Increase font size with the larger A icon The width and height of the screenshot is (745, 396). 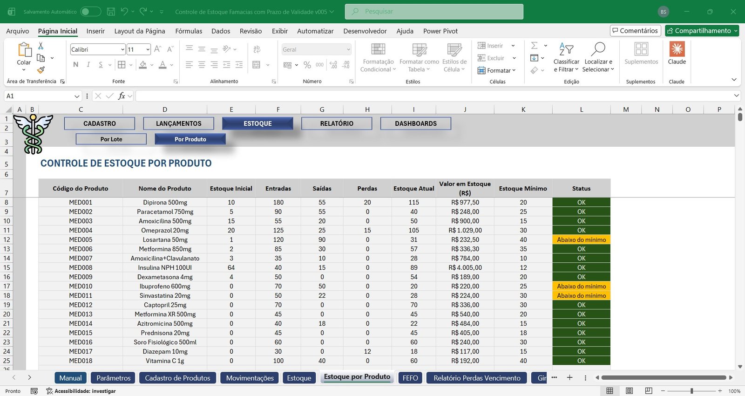158,49
